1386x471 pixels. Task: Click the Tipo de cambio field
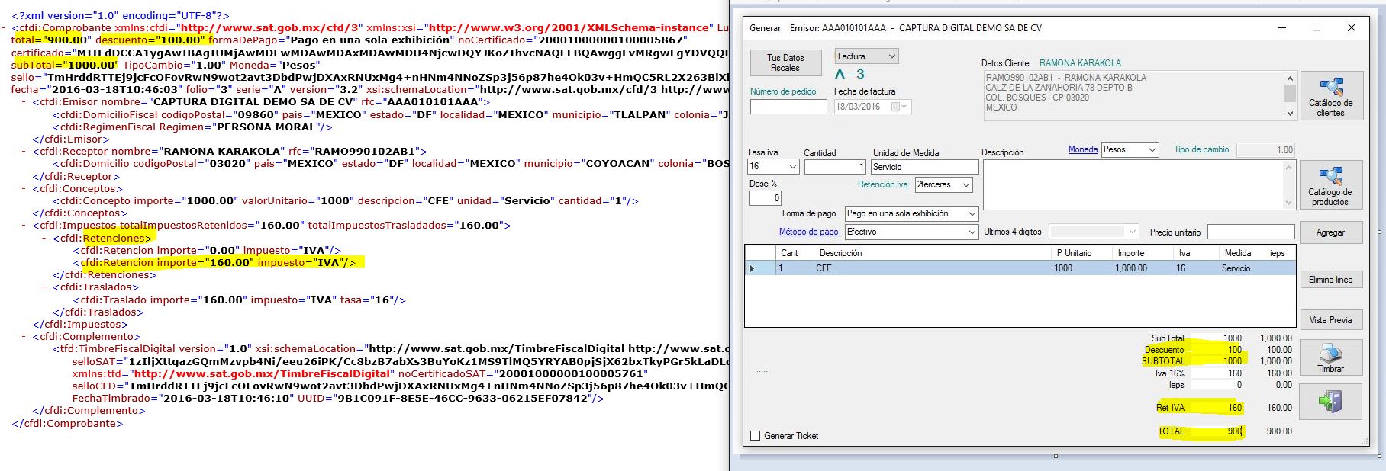click(x=1265, y=149)
